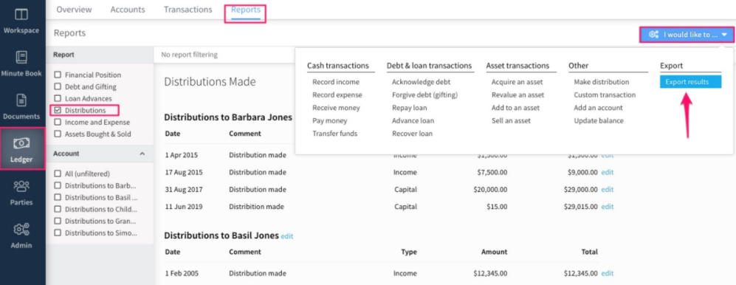Tick the Income and Expense checkbox
This screenshot has height=285, width=736.
click(x=58, y=122)
